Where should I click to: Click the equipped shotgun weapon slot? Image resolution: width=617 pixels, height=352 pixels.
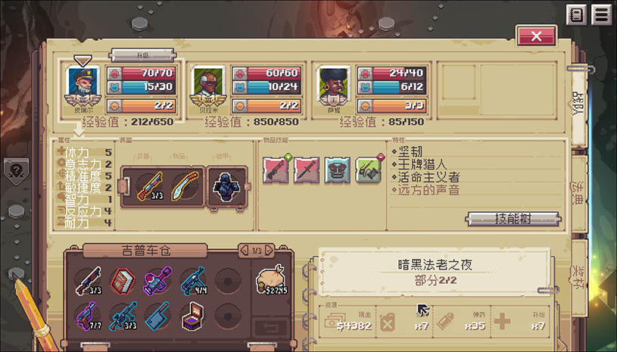[150, 186]
